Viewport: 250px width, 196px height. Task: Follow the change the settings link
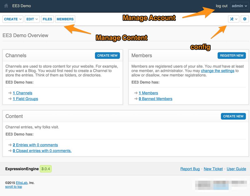[x=217, y=71]
